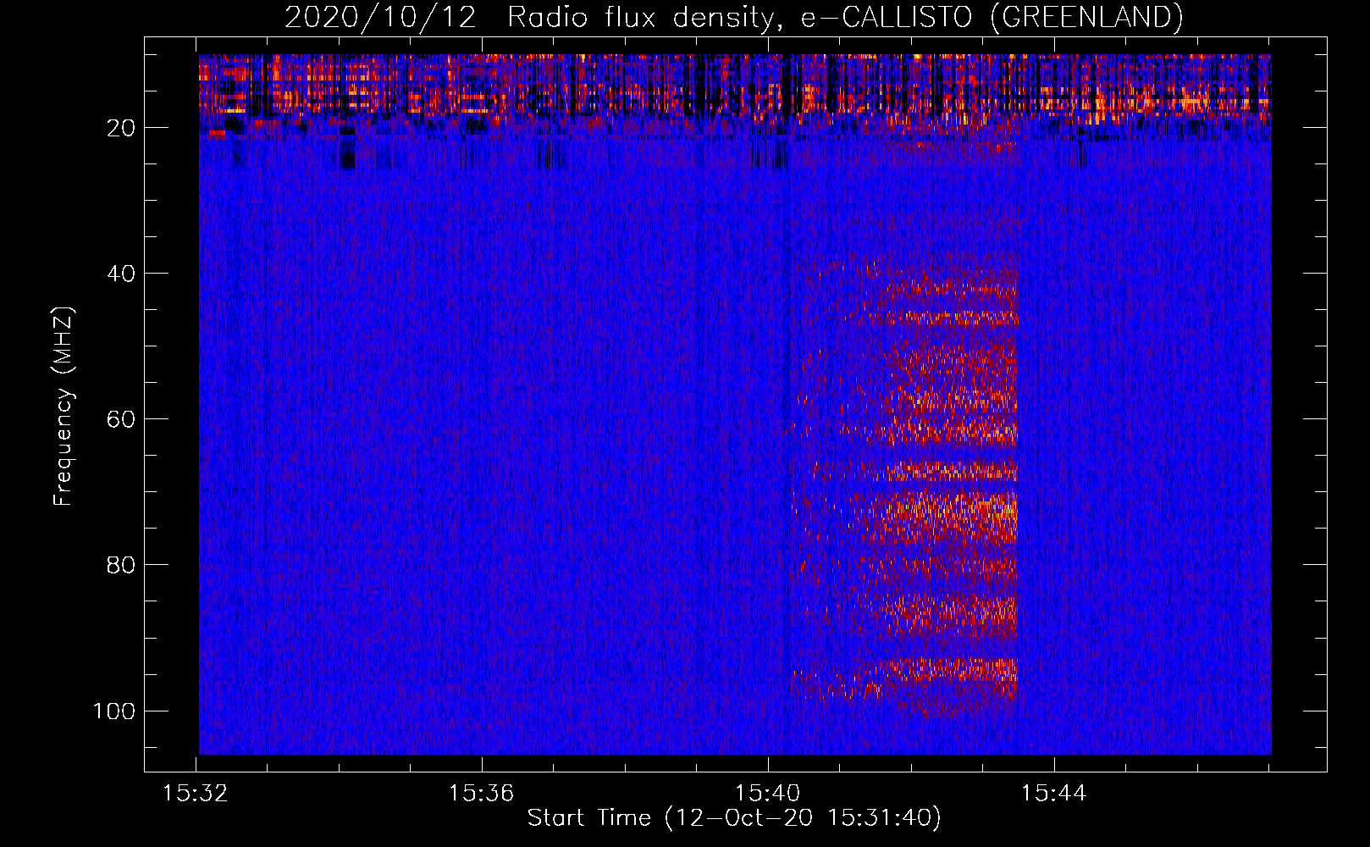The image size is (1370, 847).
Task: Click the "Start Time (12-Oct-20 15:31:40)" label
Action: (734, 818)
